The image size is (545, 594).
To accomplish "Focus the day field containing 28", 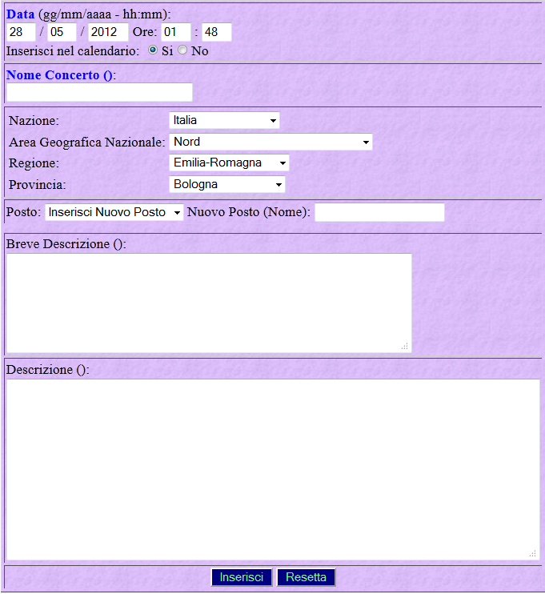I will [x=21, y=32].
